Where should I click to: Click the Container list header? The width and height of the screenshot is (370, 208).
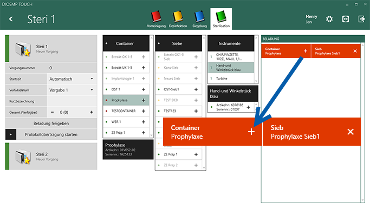pos(126,43)
